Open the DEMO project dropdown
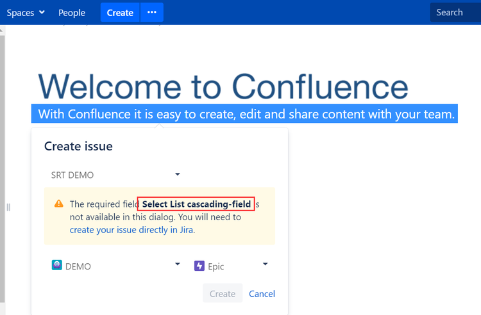The width and height of the screenshot is (481, 315). 115,266
